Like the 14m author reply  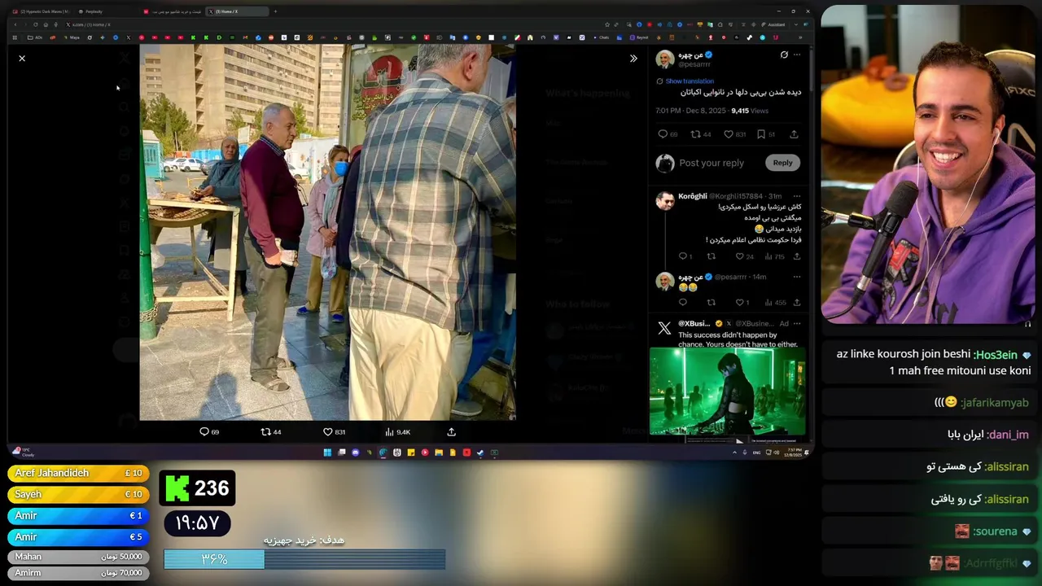[x=742, y=303]
